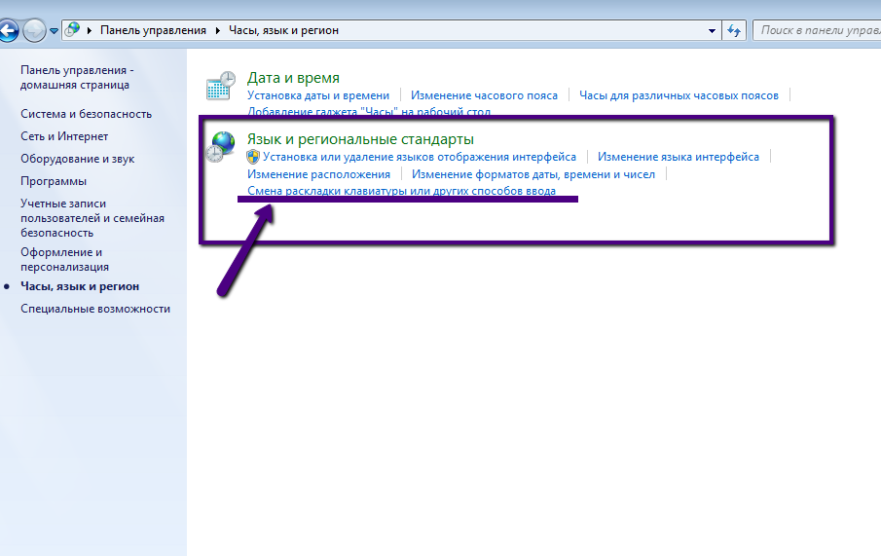The height and width of the screenshot is (556, 881).
Task: Open the Дата и время heading
Action: coord(293,78)
